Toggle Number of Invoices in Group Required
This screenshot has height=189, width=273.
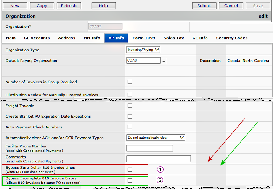pyautogui.click(x=130, y=82)
